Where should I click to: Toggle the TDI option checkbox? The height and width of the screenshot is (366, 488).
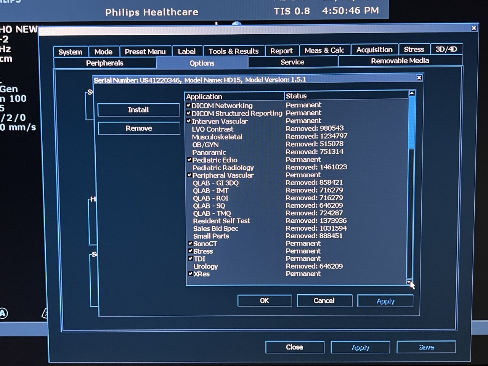pyautogui.click(x=190, y=258)
